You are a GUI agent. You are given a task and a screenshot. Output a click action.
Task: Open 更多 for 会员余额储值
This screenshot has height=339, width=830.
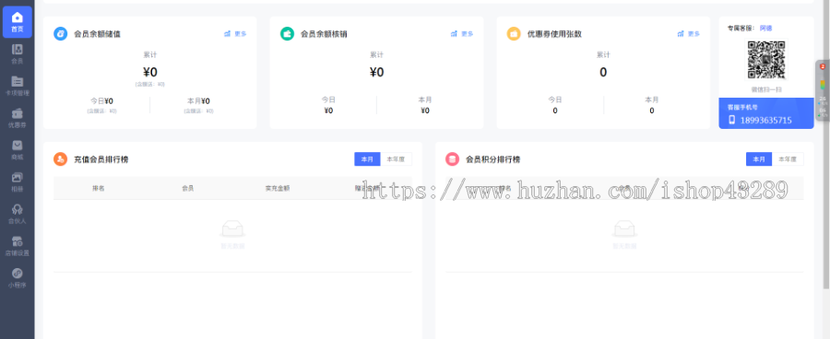point(235,34)
